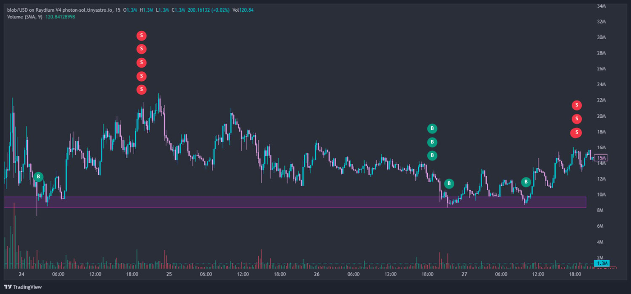Click the 120.84128998 volume SMA value
This screenshot has height=294, width=631.
tap(60, 17)
